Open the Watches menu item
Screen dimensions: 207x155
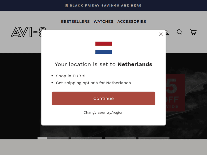tap(104, 21)
